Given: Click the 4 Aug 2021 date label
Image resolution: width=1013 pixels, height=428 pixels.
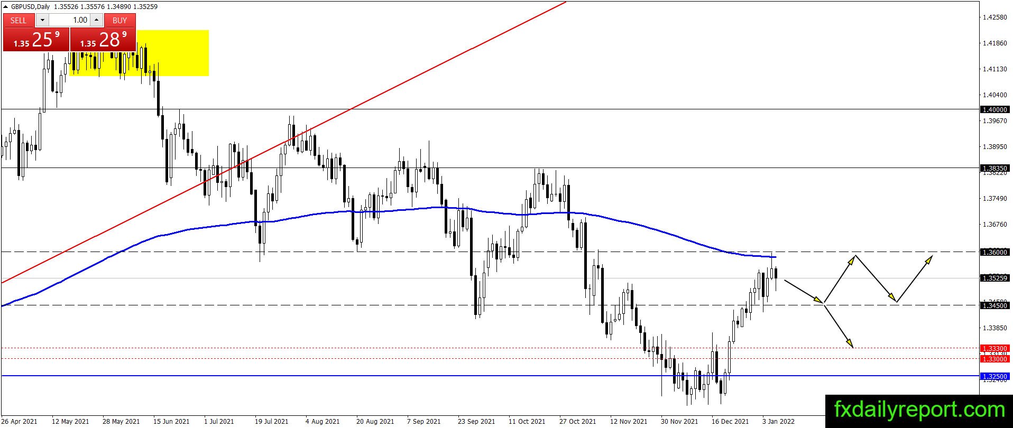Looking at the screenshot, I should point(322,422).
